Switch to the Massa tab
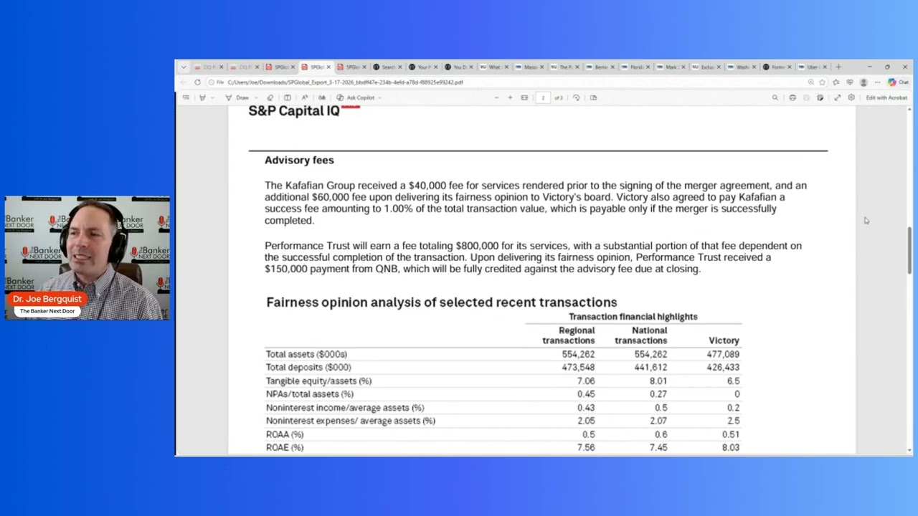Viewport: 918px width, 516px height. tap(529, 67)
